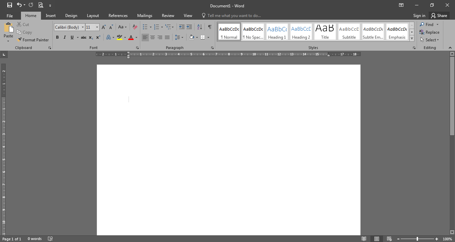Viewport: 455px width, 242px height.
Task: Activate the Format Painter
Action: pyautogui.click(x=33, y=40)
